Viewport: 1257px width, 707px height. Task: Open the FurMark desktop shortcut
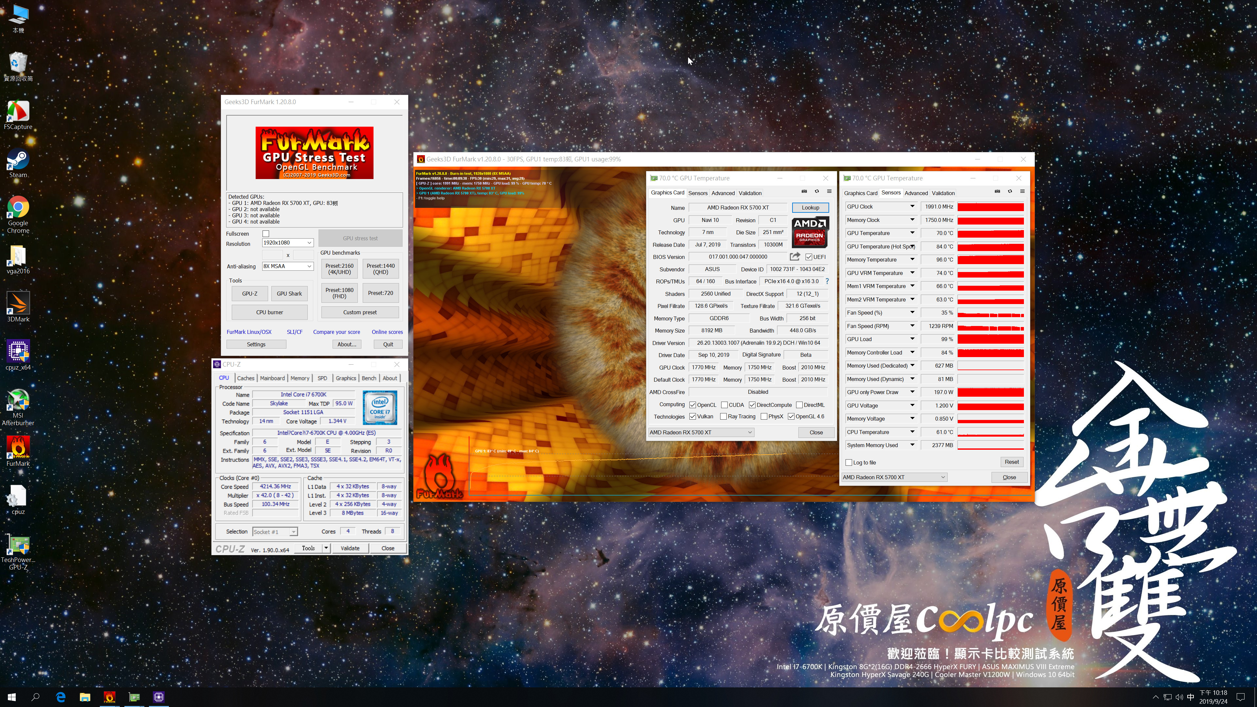18,451
